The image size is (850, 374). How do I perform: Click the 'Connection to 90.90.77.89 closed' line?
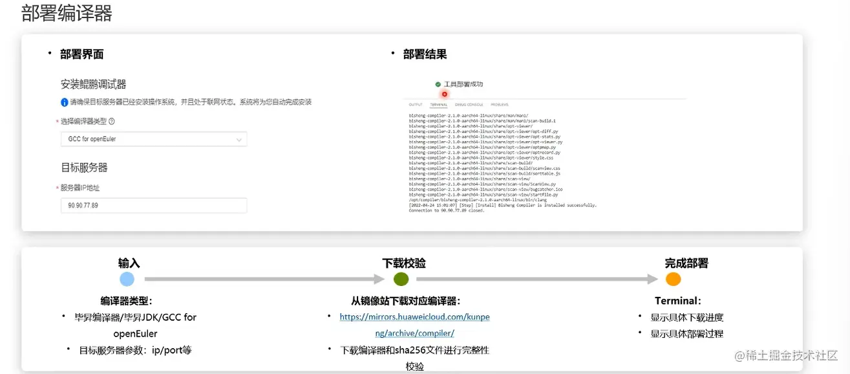[447, 210]
